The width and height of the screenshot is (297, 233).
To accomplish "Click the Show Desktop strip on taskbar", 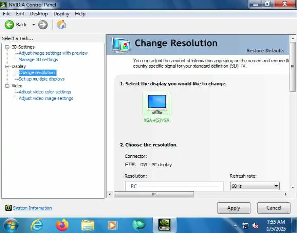I will click(x=294, y=225).
